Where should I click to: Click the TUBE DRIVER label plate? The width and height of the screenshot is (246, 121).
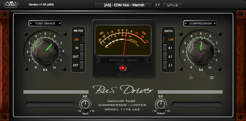tap(45, 23)
